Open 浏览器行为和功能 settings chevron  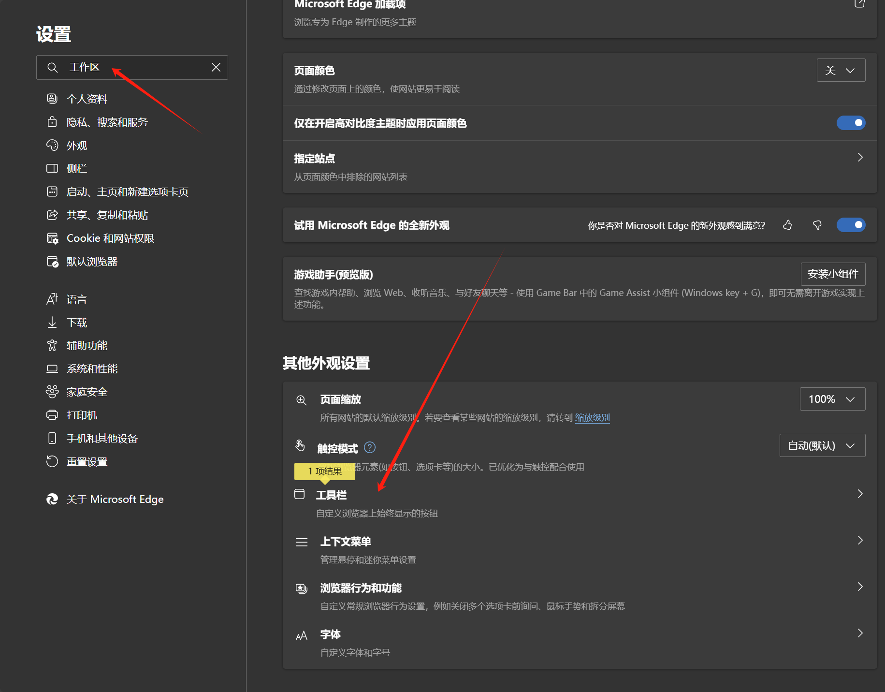tap(860, 587)
